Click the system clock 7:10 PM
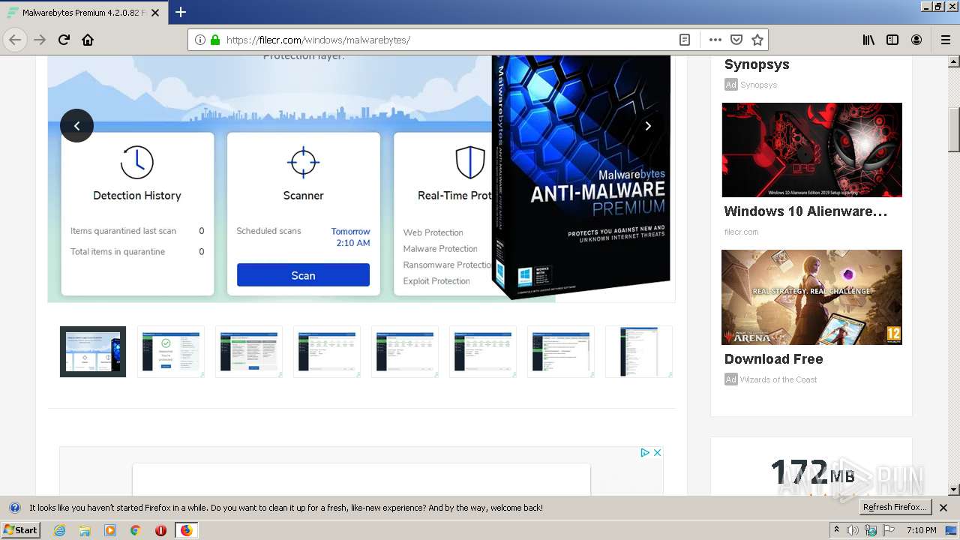The image size is (960, 540). 922,530
